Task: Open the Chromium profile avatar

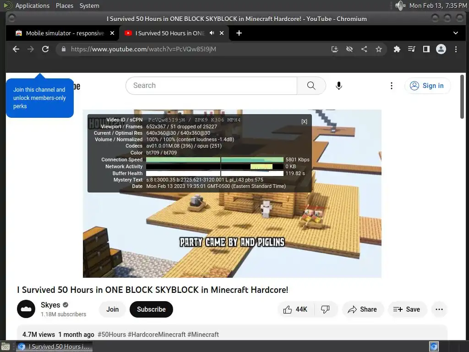Action: click(x=441, y=49)
